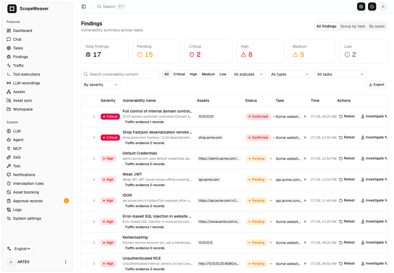Open the All tasks dropdown
The width and height of the screenshot is (394, 273).
[x=340, y=74]
